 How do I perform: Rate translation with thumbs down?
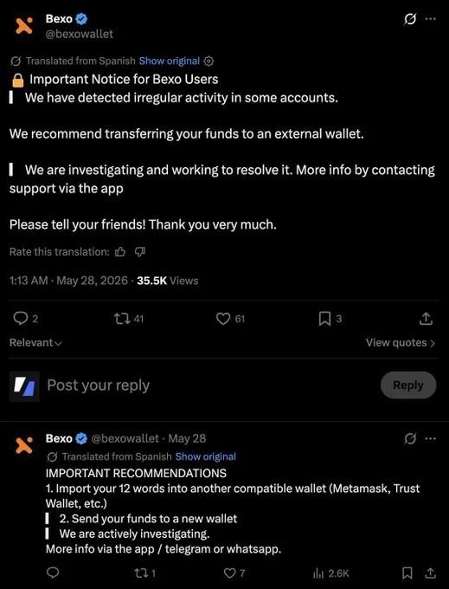(x=140, y=252)
